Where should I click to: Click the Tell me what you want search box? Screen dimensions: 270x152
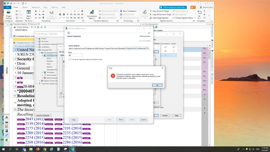tap(173, 7)
